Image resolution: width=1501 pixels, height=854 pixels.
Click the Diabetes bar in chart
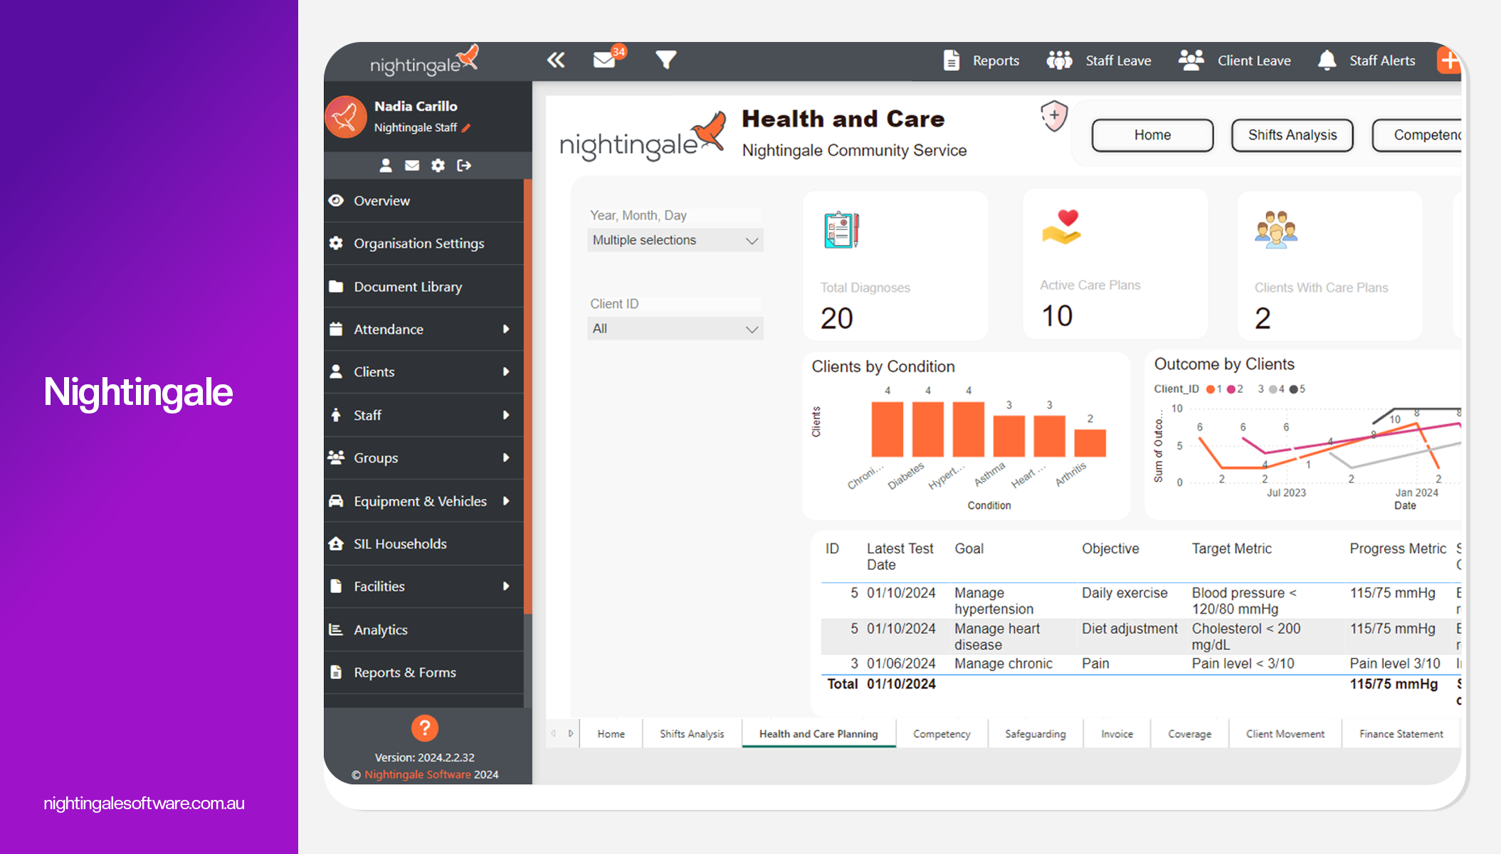coord(927,429)
